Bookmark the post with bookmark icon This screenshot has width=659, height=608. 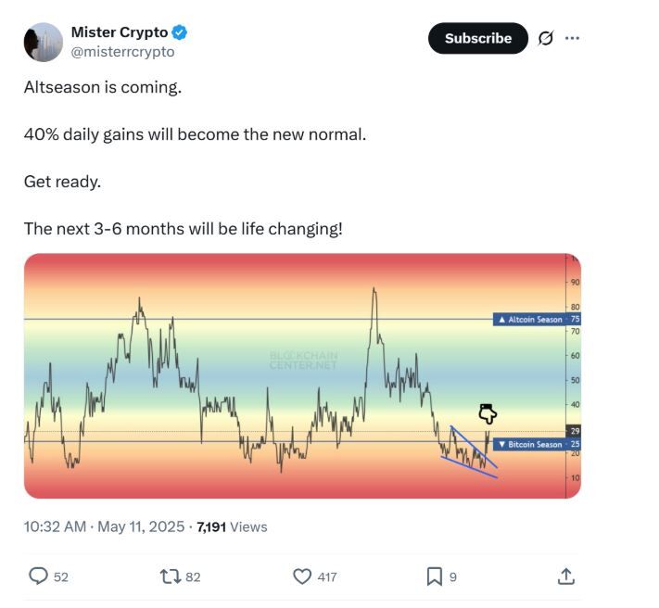(x=434, y=576)
